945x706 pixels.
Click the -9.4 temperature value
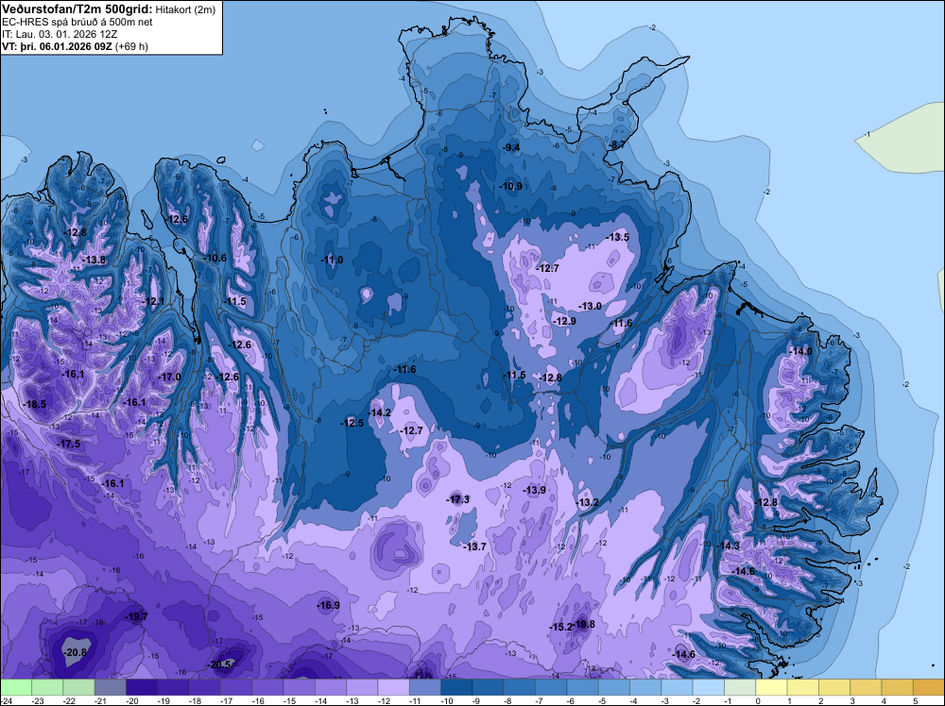pos(511,147)
